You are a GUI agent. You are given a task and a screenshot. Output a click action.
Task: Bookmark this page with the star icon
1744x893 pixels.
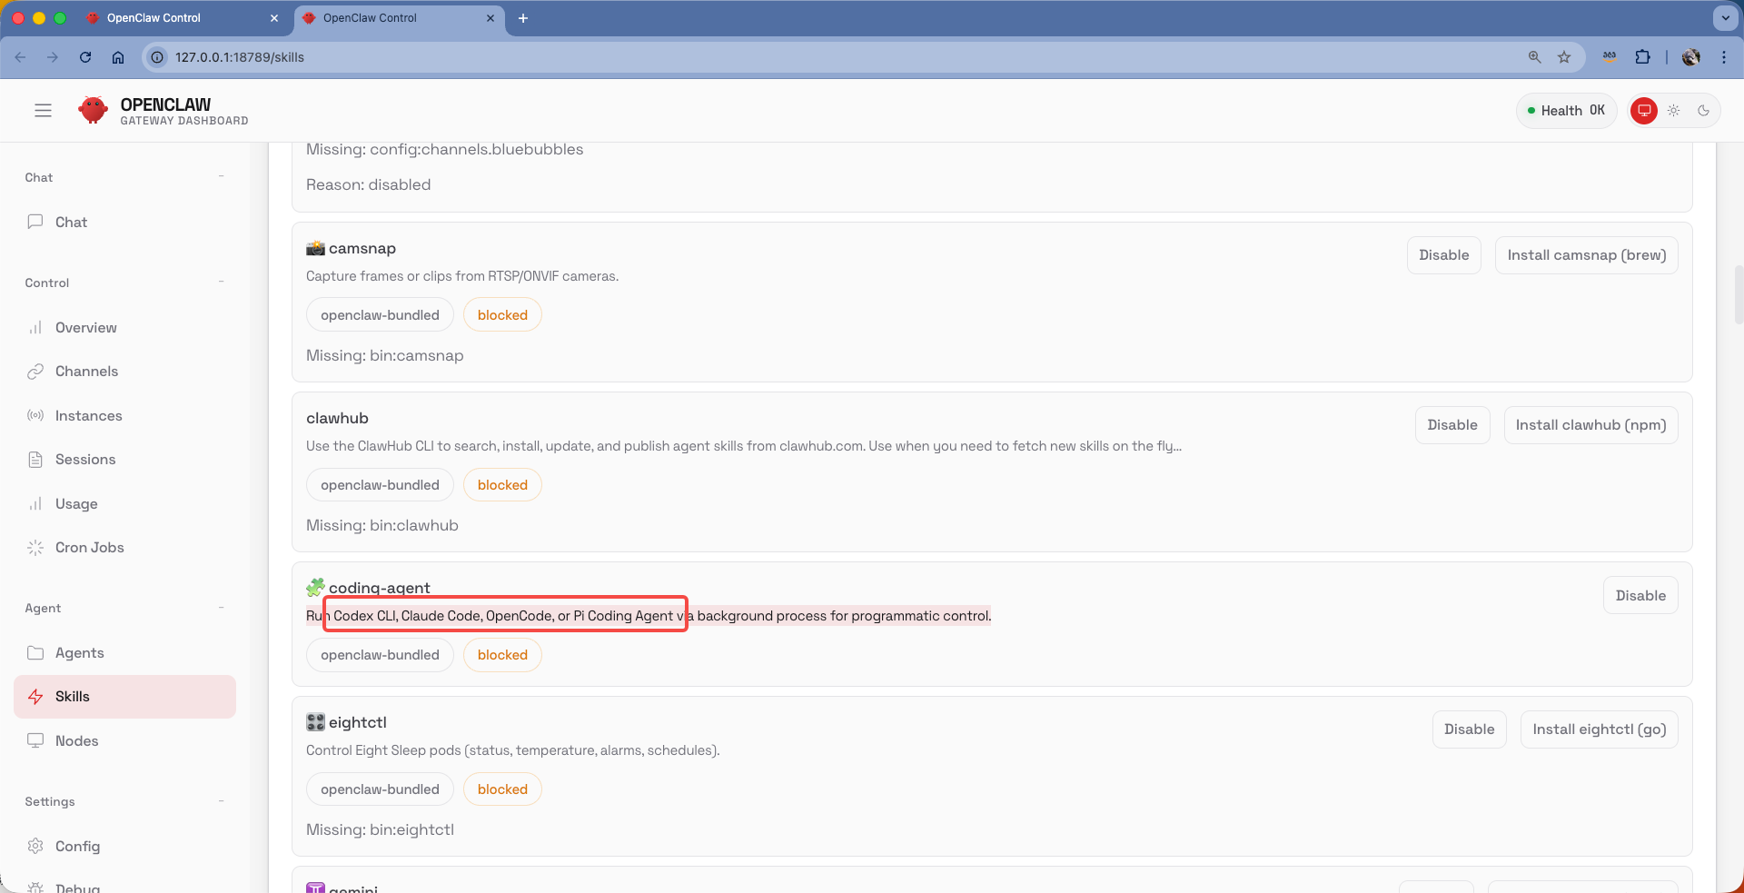1564,57
